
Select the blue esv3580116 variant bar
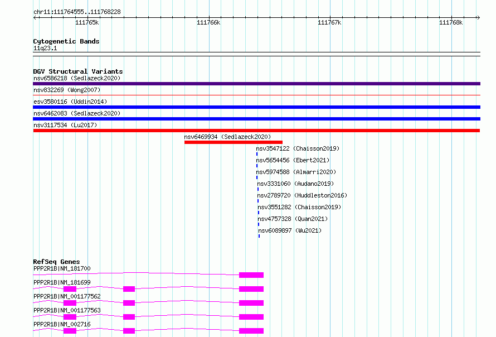click(x=256, y=107)
